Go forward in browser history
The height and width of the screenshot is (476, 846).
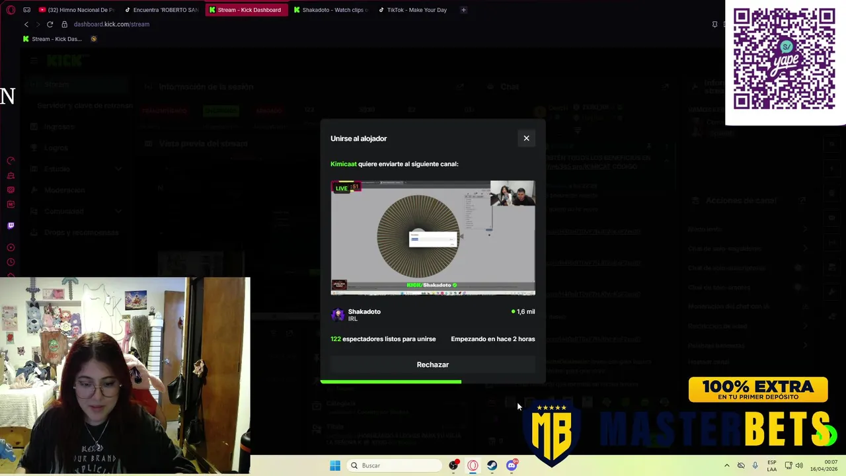(x=38, y=24)
